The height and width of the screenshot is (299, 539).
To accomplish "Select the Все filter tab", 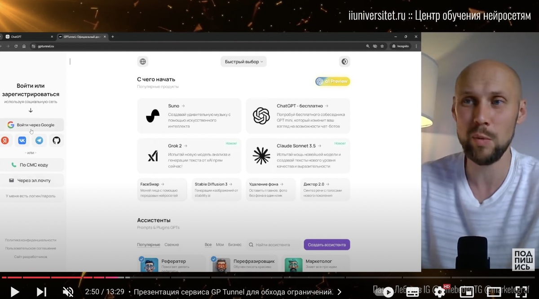I will [x=208, y=245].
